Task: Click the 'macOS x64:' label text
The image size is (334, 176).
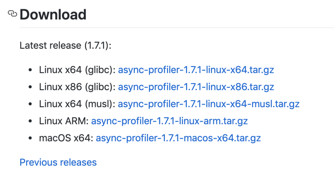Action: click(x=66, y=138)
